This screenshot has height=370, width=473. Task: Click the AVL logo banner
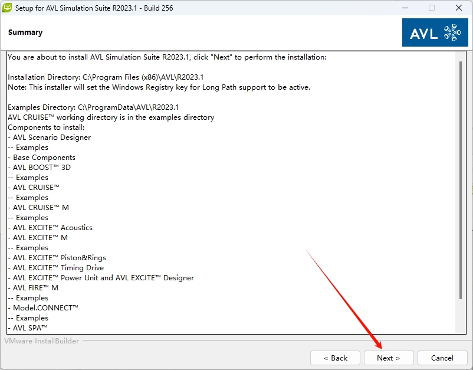tap(435, 32)
